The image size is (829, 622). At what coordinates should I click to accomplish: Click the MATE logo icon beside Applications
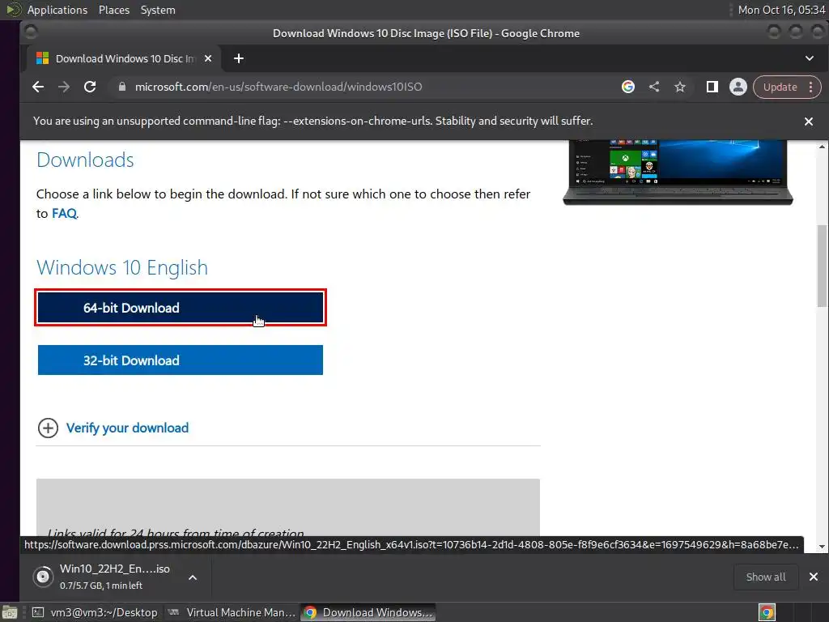pos(14,10)
